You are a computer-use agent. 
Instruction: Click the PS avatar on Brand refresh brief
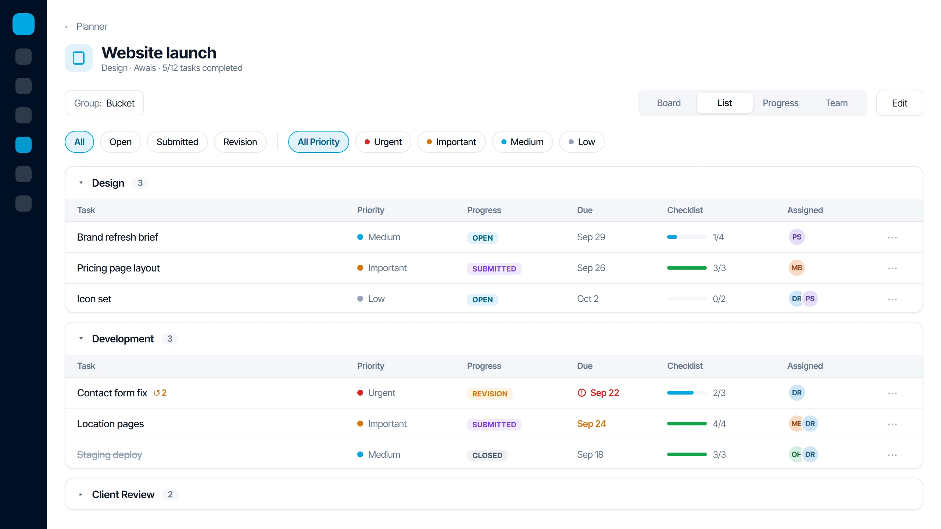coord(797,237)
